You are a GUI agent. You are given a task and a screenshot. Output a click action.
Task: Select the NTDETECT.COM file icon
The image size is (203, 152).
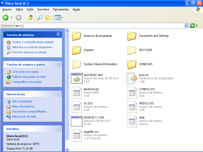(x=76, y=121)
